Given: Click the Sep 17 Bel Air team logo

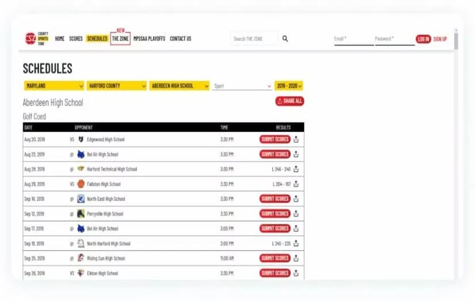Looking at the screenshot, I should (81, 228).
